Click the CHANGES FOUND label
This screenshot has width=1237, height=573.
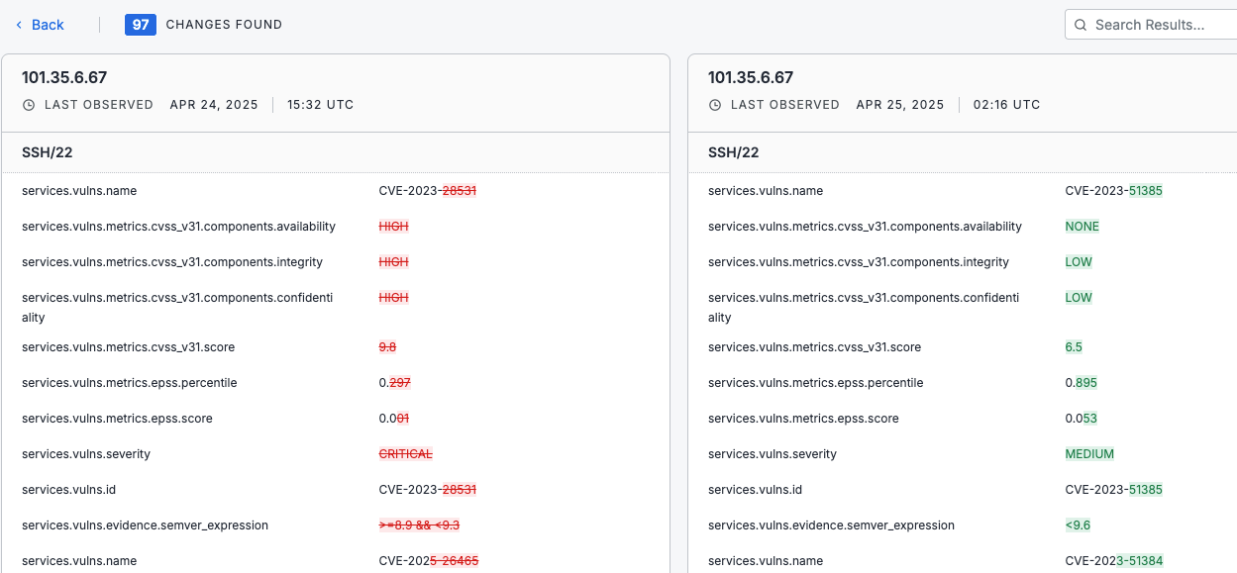[224, 25]
